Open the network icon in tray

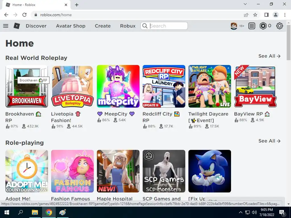[x=248, y=212]
